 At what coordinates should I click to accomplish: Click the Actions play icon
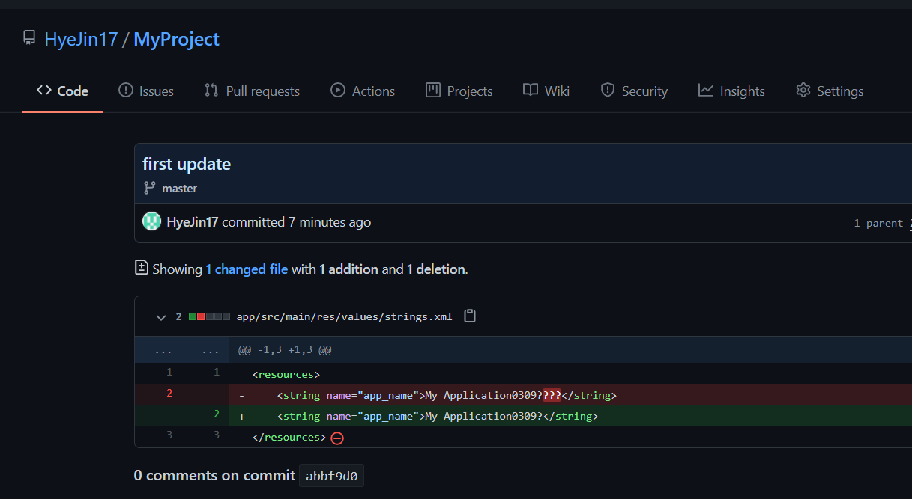(338, 90)
